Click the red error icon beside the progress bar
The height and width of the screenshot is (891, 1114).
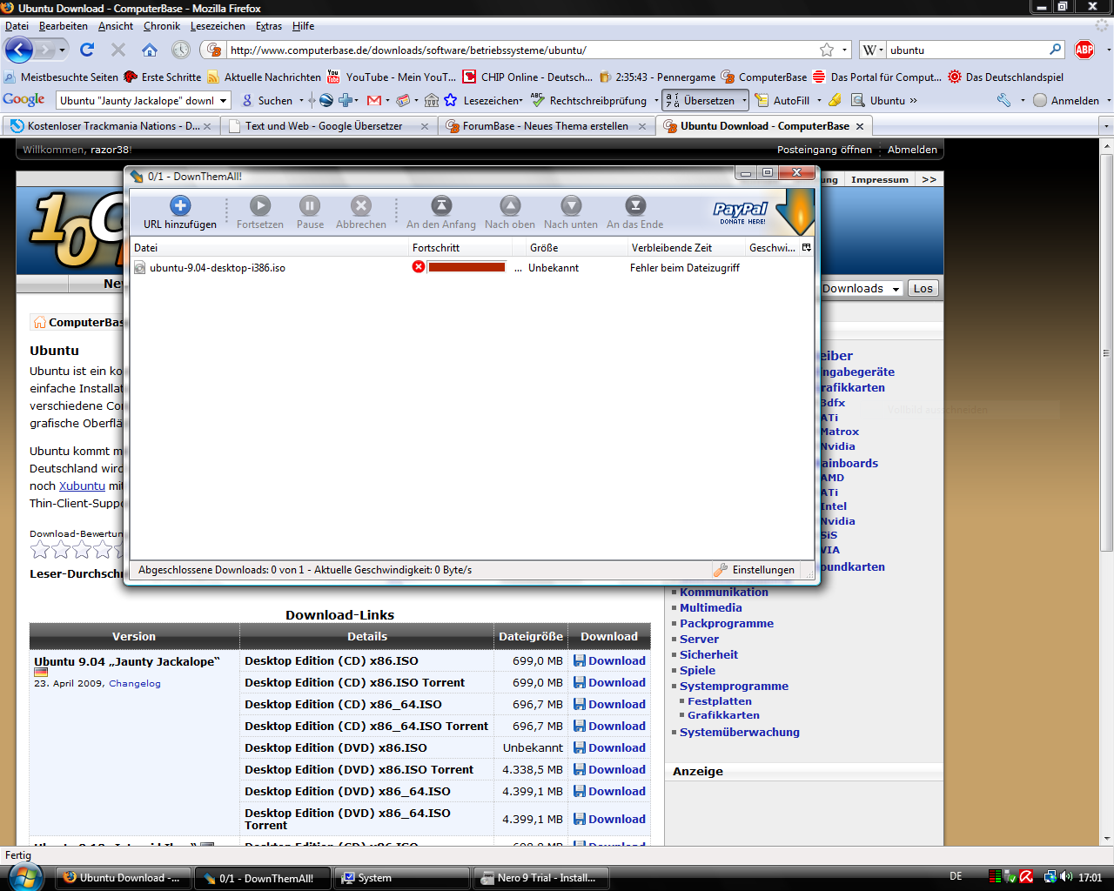419,267
